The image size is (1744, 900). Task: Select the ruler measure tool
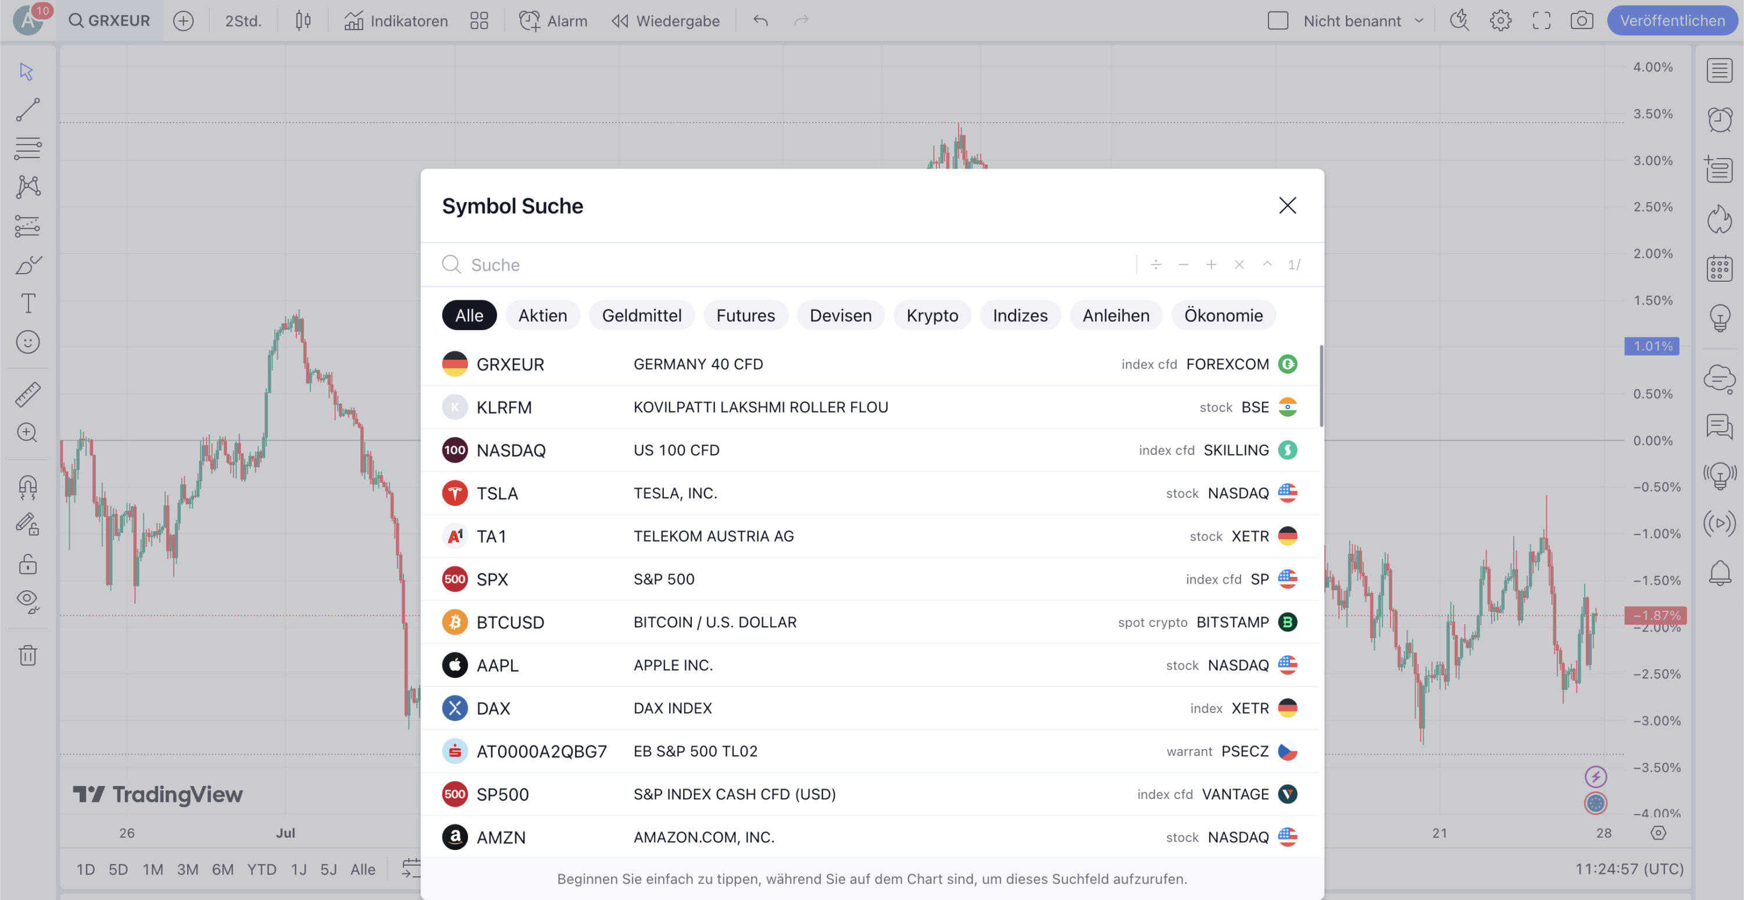pos(27,394)
